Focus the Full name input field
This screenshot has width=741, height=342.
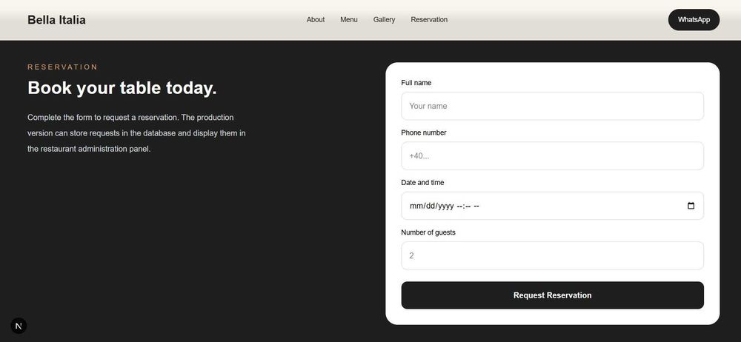[553, 106]
